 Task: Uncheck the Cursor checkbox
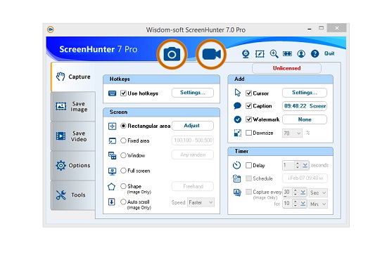point(249,93)
